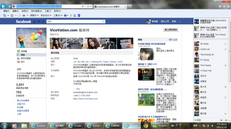Open the 檔案(F) menu

tap(6, 11)
